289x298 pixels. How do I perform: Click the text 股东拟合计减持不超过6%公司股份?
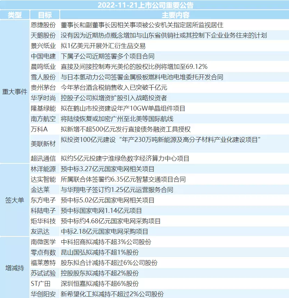pyautogui.click(x=109, y=263)
